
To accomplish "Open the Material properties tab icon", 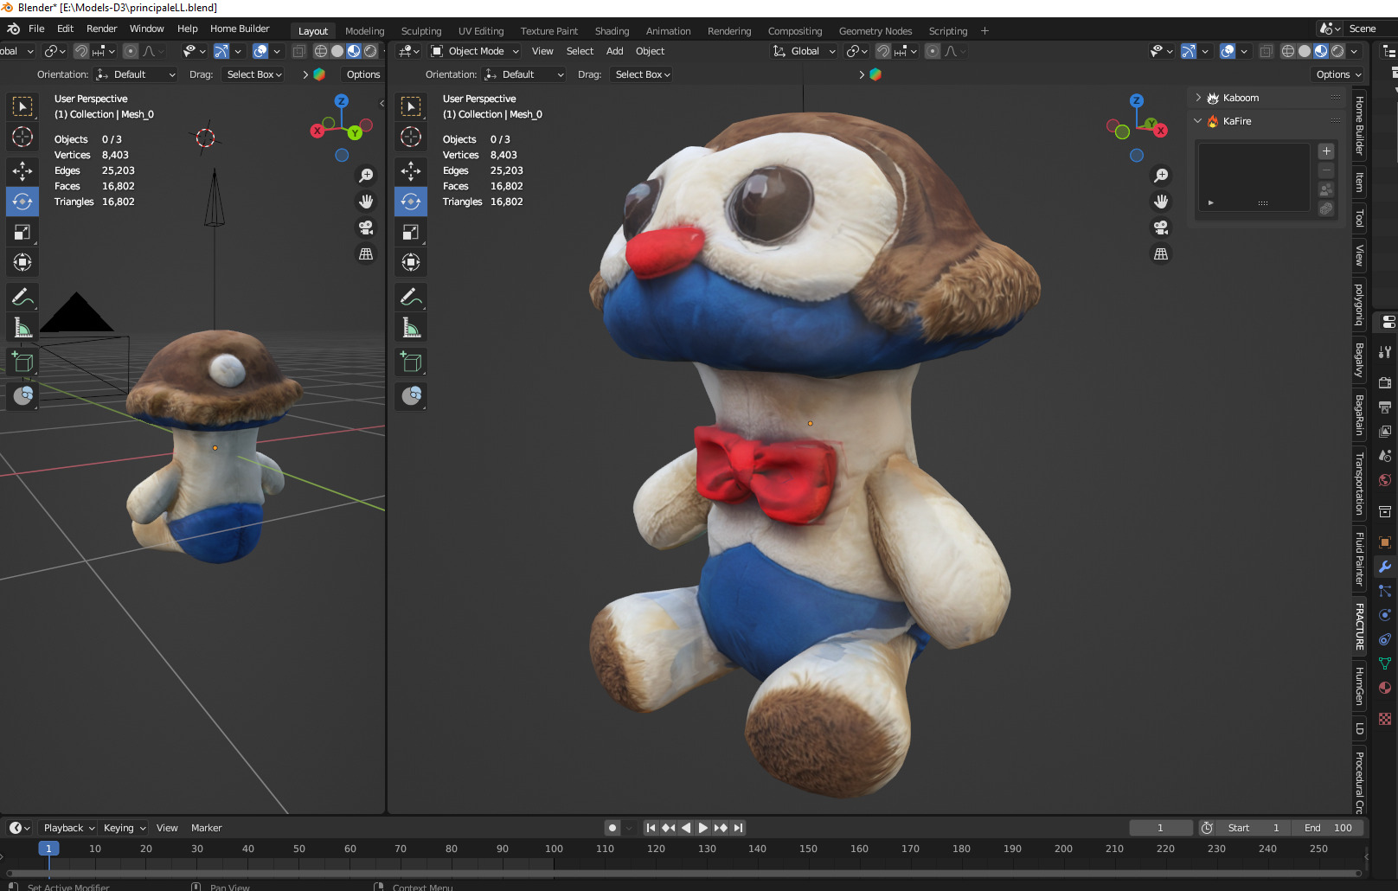I will coord(1385,688).
